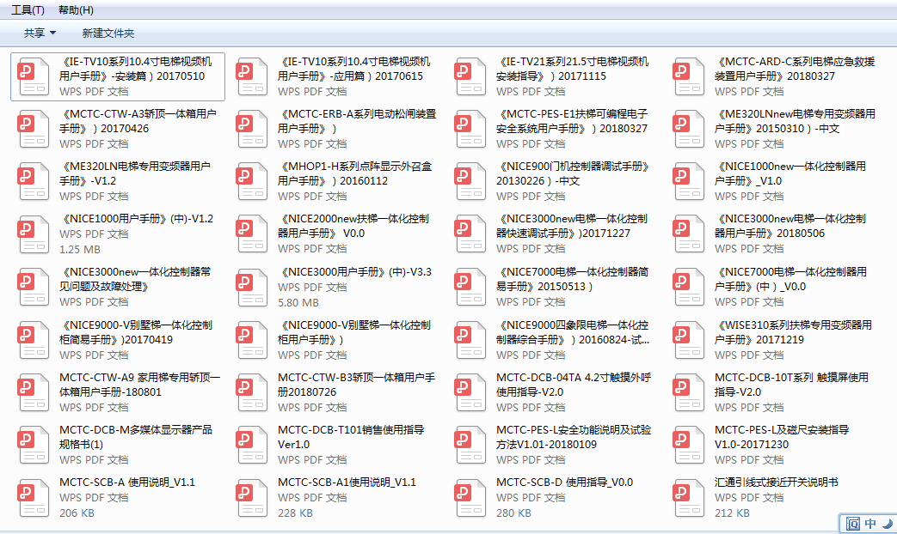Click file name MCTC-DCB-T101销售使用指导 Ver1.0
This screenshot has height=534, width=897.
[351, 437]
